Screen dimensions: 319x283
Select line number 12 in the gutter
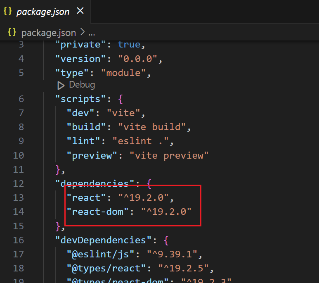19,183
